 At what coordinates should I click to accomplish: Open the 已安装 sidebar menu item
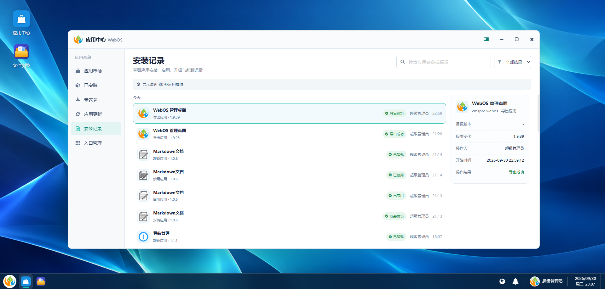96,85
